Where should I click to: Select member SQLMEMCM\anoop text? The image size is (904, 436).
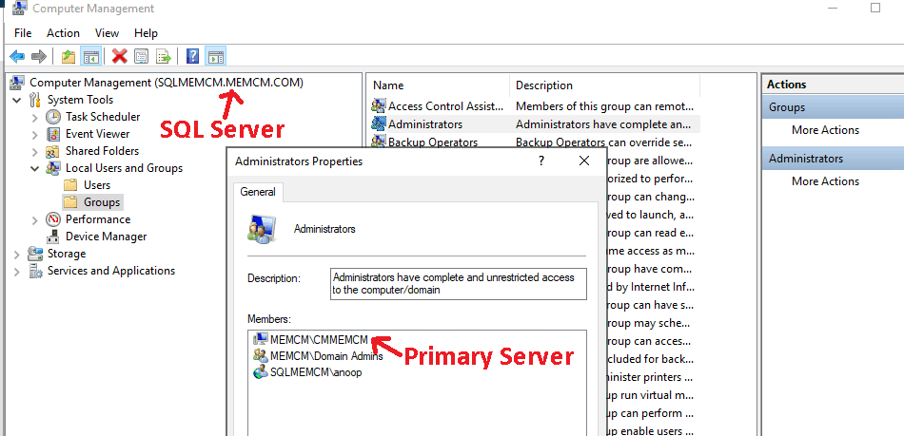(x=316, y=372)
